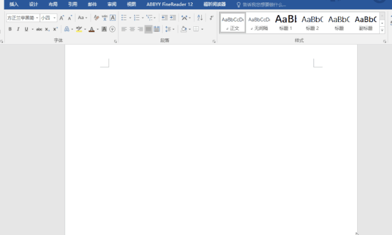The image size is (392, 235).
Task: Open the Paragraph dialog launcher
Action: [x=214, y=42]
